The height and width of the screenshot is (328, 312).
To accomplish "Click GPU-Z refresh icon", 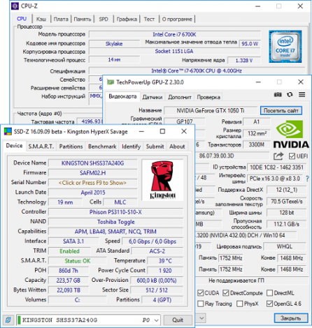I will pos(290,94).
